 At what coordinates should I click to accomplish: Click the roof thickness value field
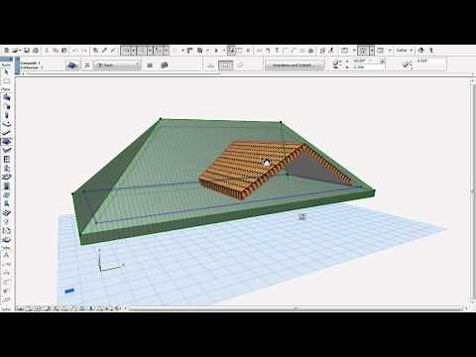tap(429, 61)
